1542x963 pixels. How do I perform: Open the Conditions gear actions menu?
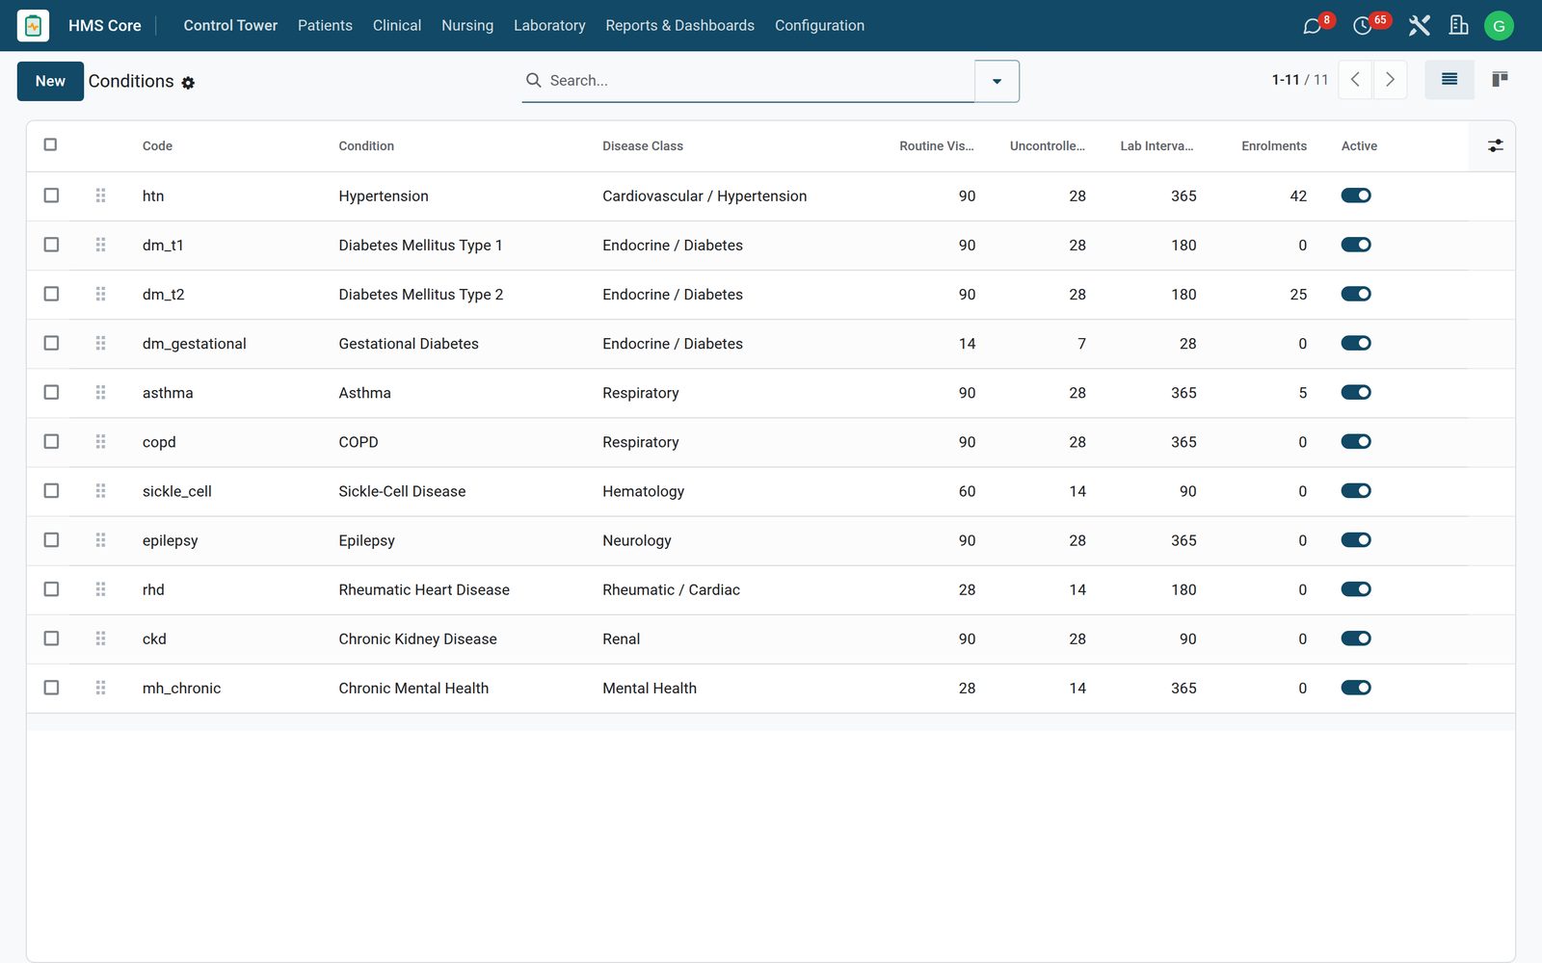188,83
